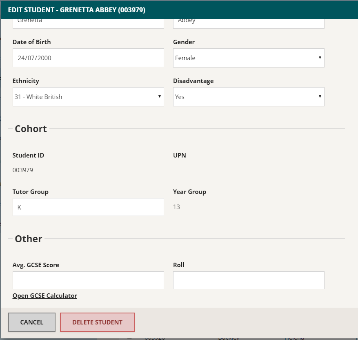Select the Year Group value 13

point(176,207)
